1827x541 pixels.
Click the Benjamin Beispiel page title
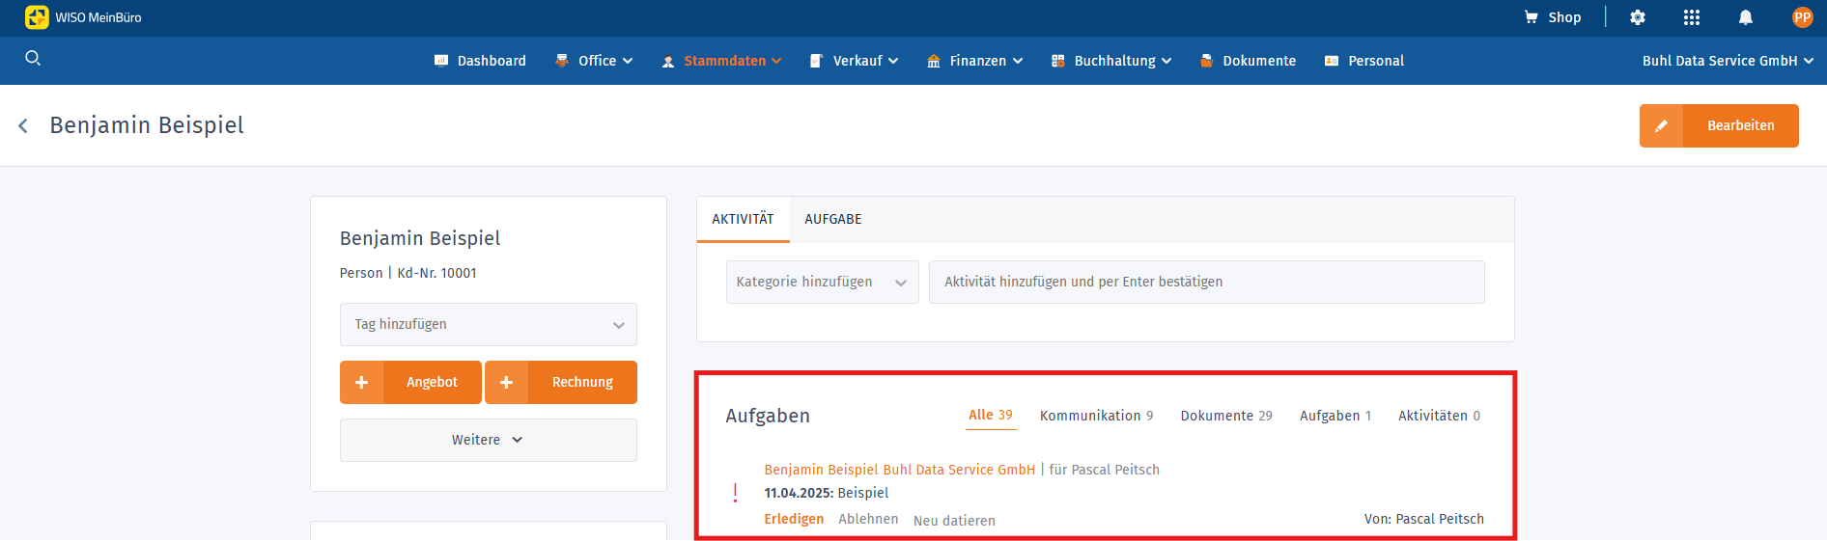coord(147,125)
